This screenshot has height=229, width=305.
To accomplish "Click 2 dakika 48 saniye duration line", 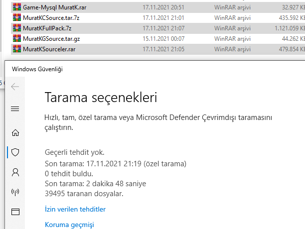I will (x=95, y=184).
